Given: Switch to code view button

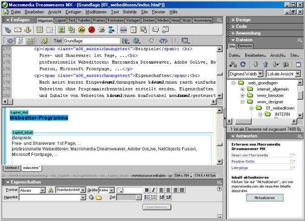Looking at the screenshot, I should 11,41.
